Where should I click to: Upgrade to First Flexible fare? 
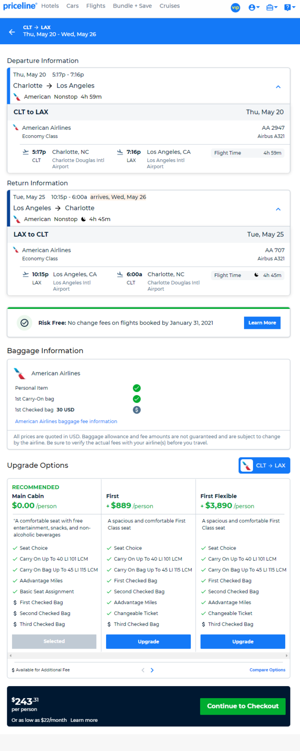(243, 641)
